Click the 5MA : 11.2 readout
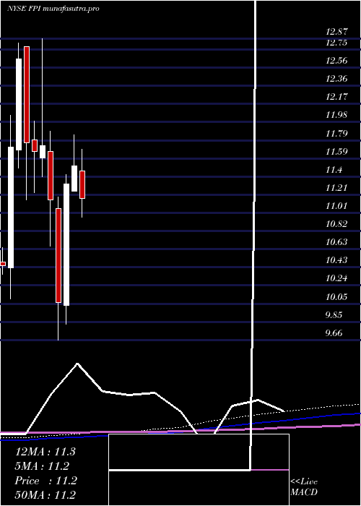Screen dimensions: 361x506 click(43, 466)
